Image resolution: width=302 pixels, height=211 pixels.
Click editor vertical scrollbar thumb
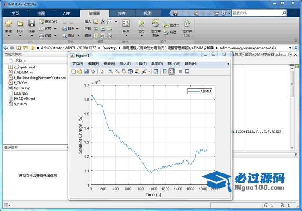(292, 84)
